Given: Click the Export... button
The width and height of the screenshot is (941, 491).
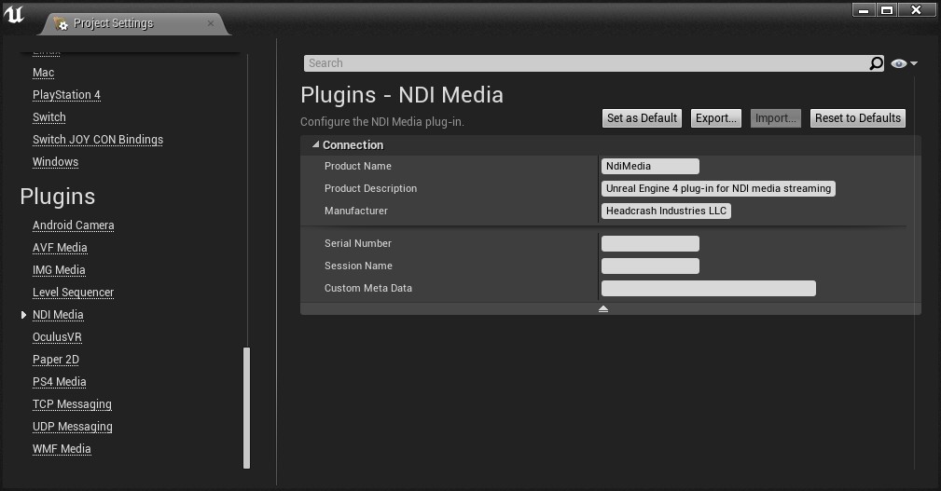Looking at the screenshot, I should [x=716, y=118].
